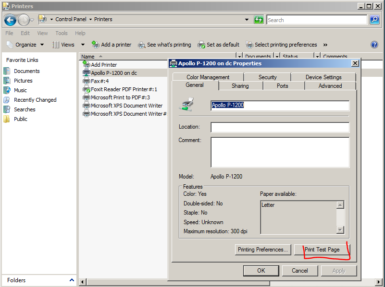Switch to the Advanced tab
Viewport: 385px width, 287px height.
tap(330, 86)
